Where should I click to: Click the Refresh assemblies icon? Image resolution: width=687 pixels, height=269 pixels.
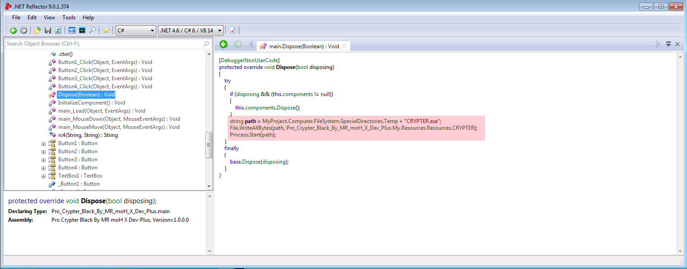pyautogui.click(x=58, y=30)
